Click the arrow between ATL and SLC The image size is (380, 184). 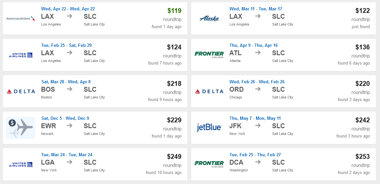pyautogui.click(x=258, y=53)
